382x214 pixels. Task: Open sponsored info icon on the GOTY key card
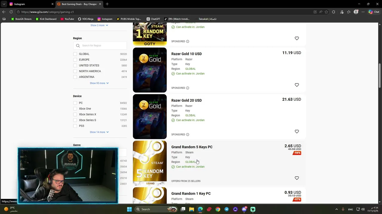[x=187, y=41]
